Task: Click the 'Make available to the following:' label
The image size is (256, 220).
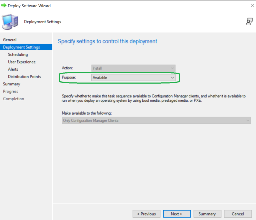Action: [87, 113]
